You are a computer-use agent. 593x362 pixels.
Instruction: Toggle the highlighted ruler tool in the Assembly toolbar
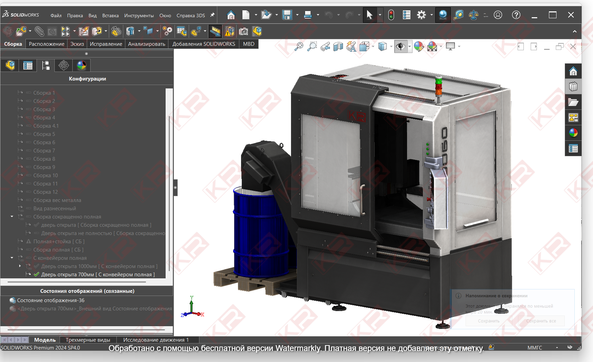point(215,31)
